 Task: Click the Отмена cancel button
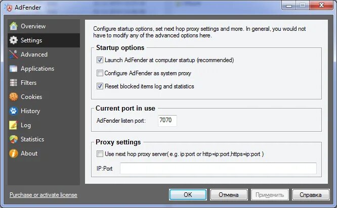pyautogui.click(x=229, y=195)
